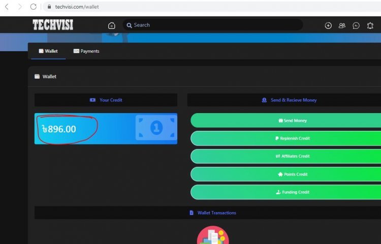Click the 896.00 credit balance card

point(106,129)
